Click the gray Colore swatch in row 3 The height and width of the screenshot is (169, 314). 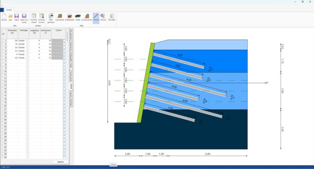click(57, 48)
